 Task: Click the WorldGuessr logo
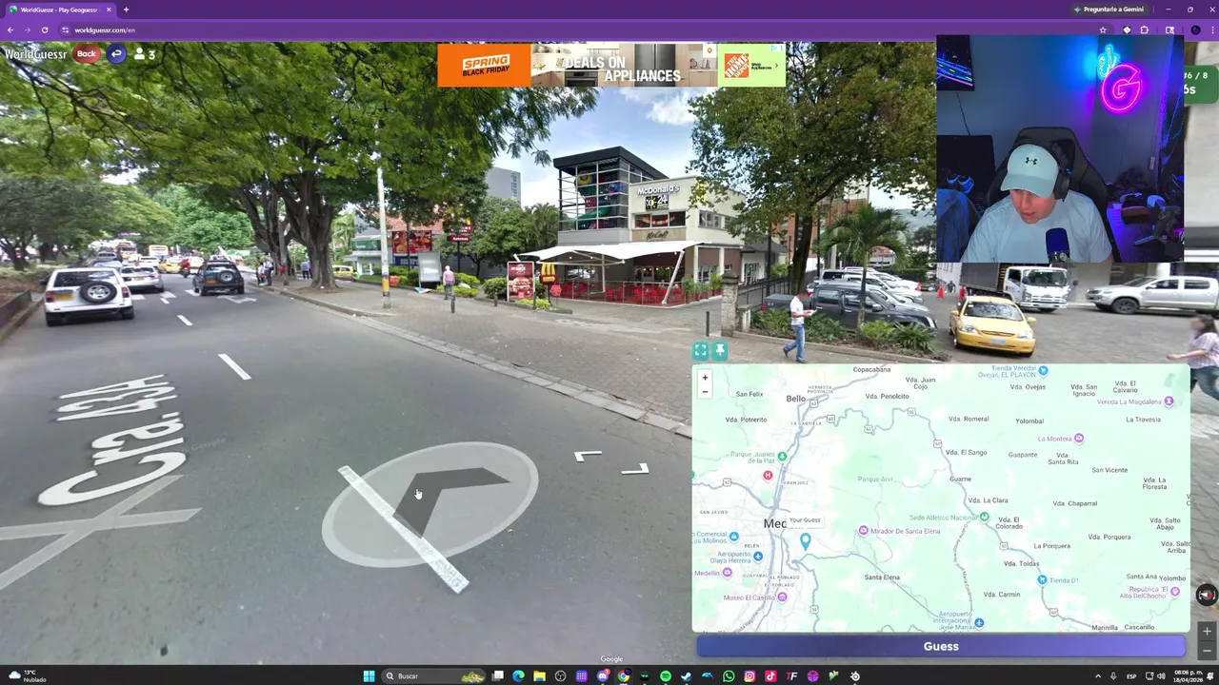tap(35, 54)
